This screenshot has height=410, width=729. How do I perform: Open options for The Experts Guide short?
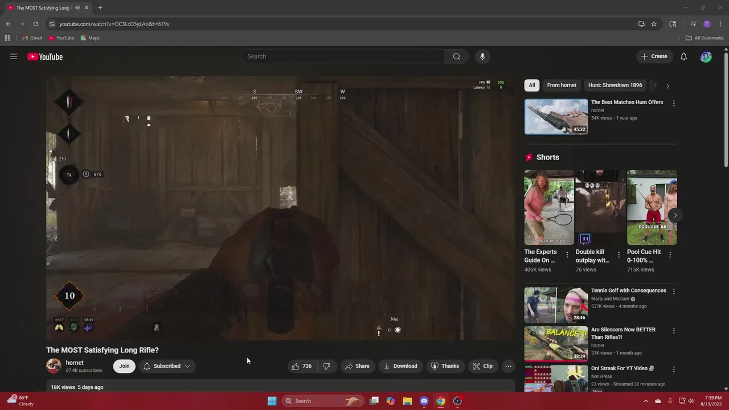(567, 255)
